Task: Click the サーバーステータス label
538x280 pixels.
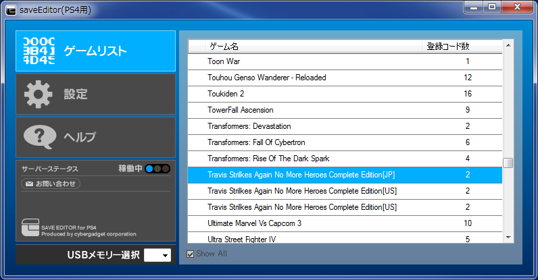Action: (x=50, y=169)
